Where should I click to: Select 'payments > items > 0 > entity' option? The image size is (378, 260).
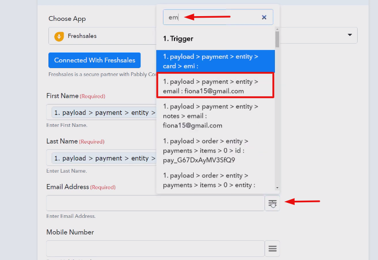tap(216, 180)
